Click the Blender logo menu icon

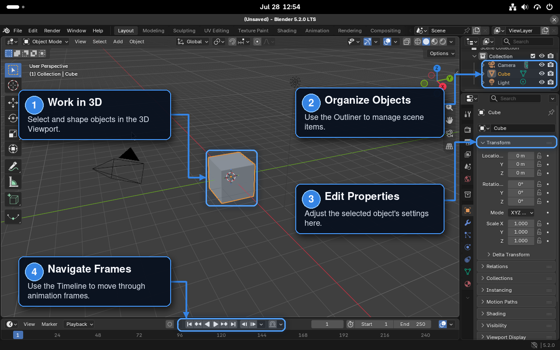[x=7, y=31]
